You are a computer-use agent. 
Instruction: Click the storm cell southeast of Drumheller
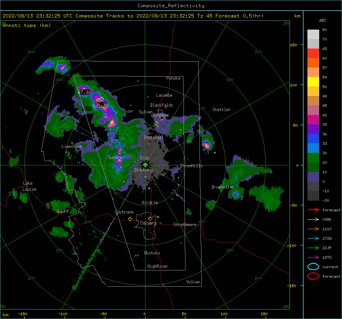pyautogui.click(x=235, y=194)
